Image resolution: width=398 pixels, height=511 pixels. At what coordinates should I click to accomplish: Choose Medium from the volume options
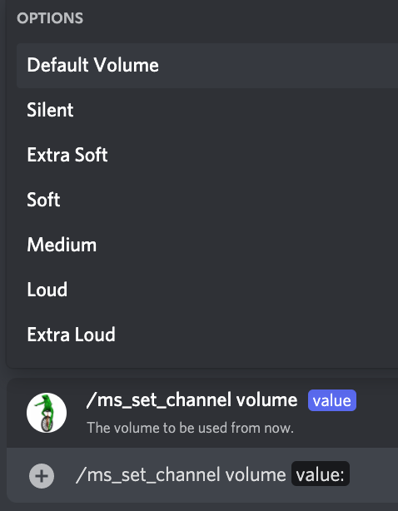click(207, 245)
